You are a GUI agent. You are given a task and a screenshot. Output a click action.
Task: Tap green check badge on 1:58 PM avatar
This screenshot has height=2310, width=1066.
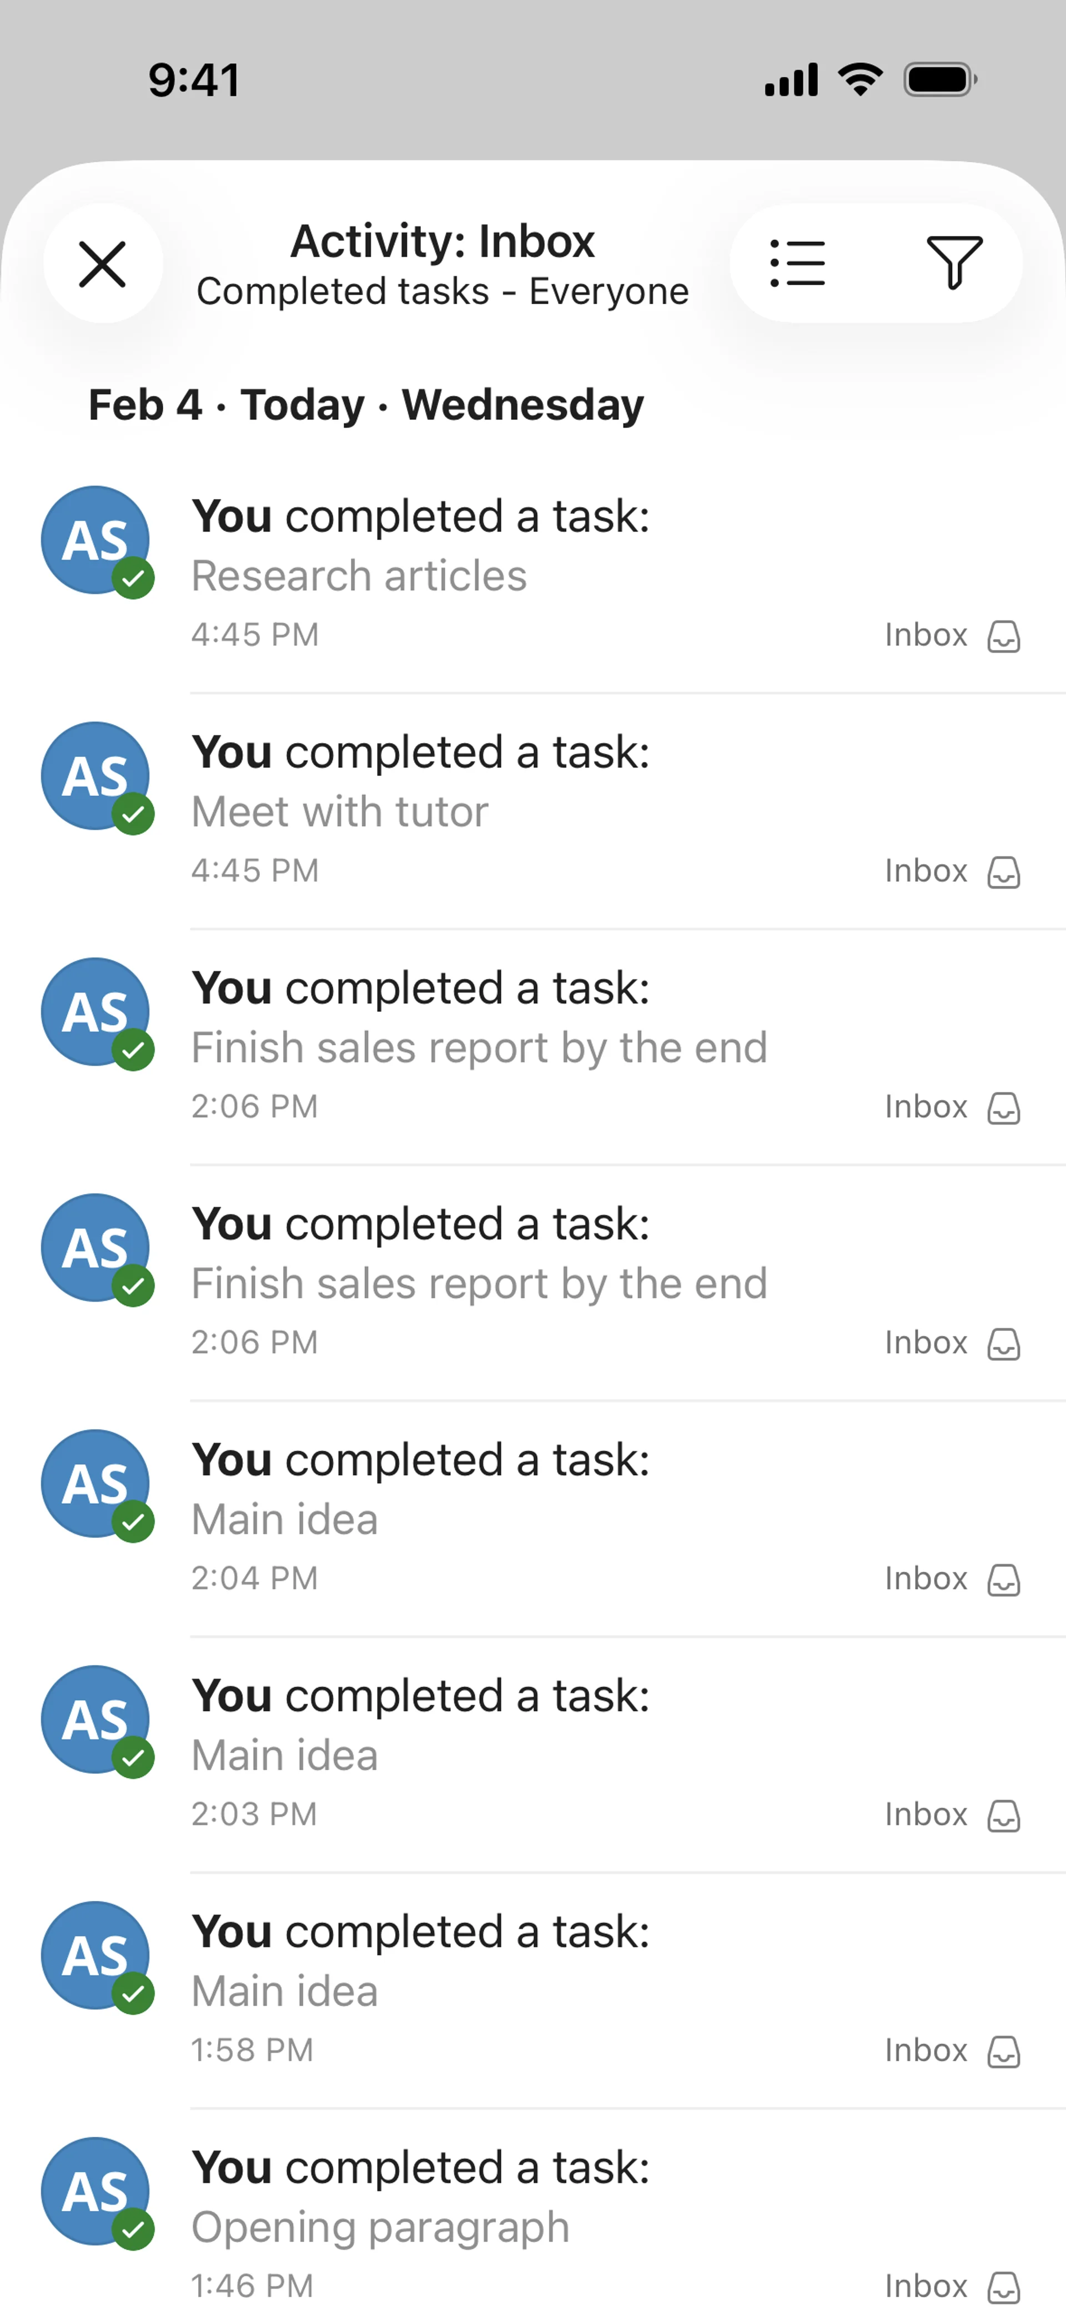134,1994
